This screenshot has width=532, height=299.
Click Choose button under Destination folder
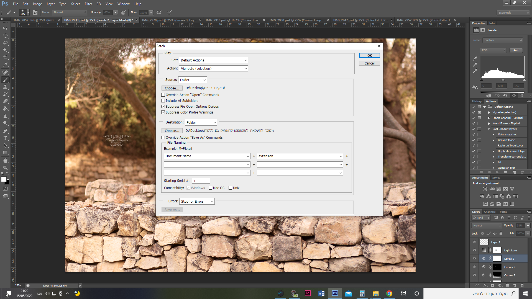pos(172,131)
